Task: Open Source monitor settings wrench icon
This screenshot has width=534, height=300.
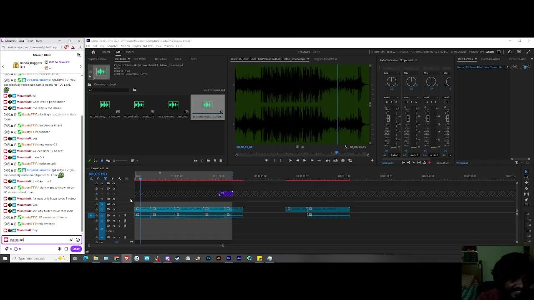Action: [346, 147]
